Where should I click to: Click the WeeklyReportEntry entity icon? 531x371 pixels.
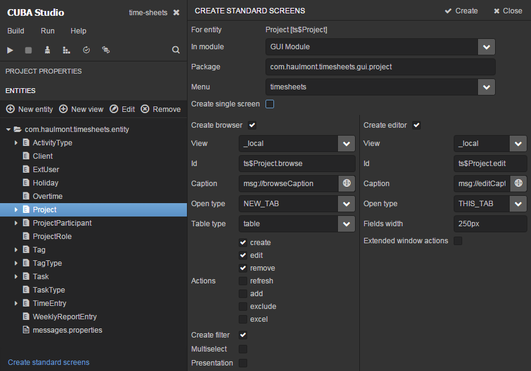(26, 316)
